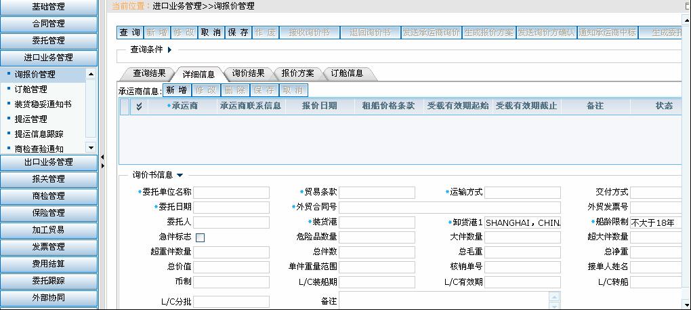Open the 商检管理 menu section
691x310 pixels.
(x=49, y=196)
